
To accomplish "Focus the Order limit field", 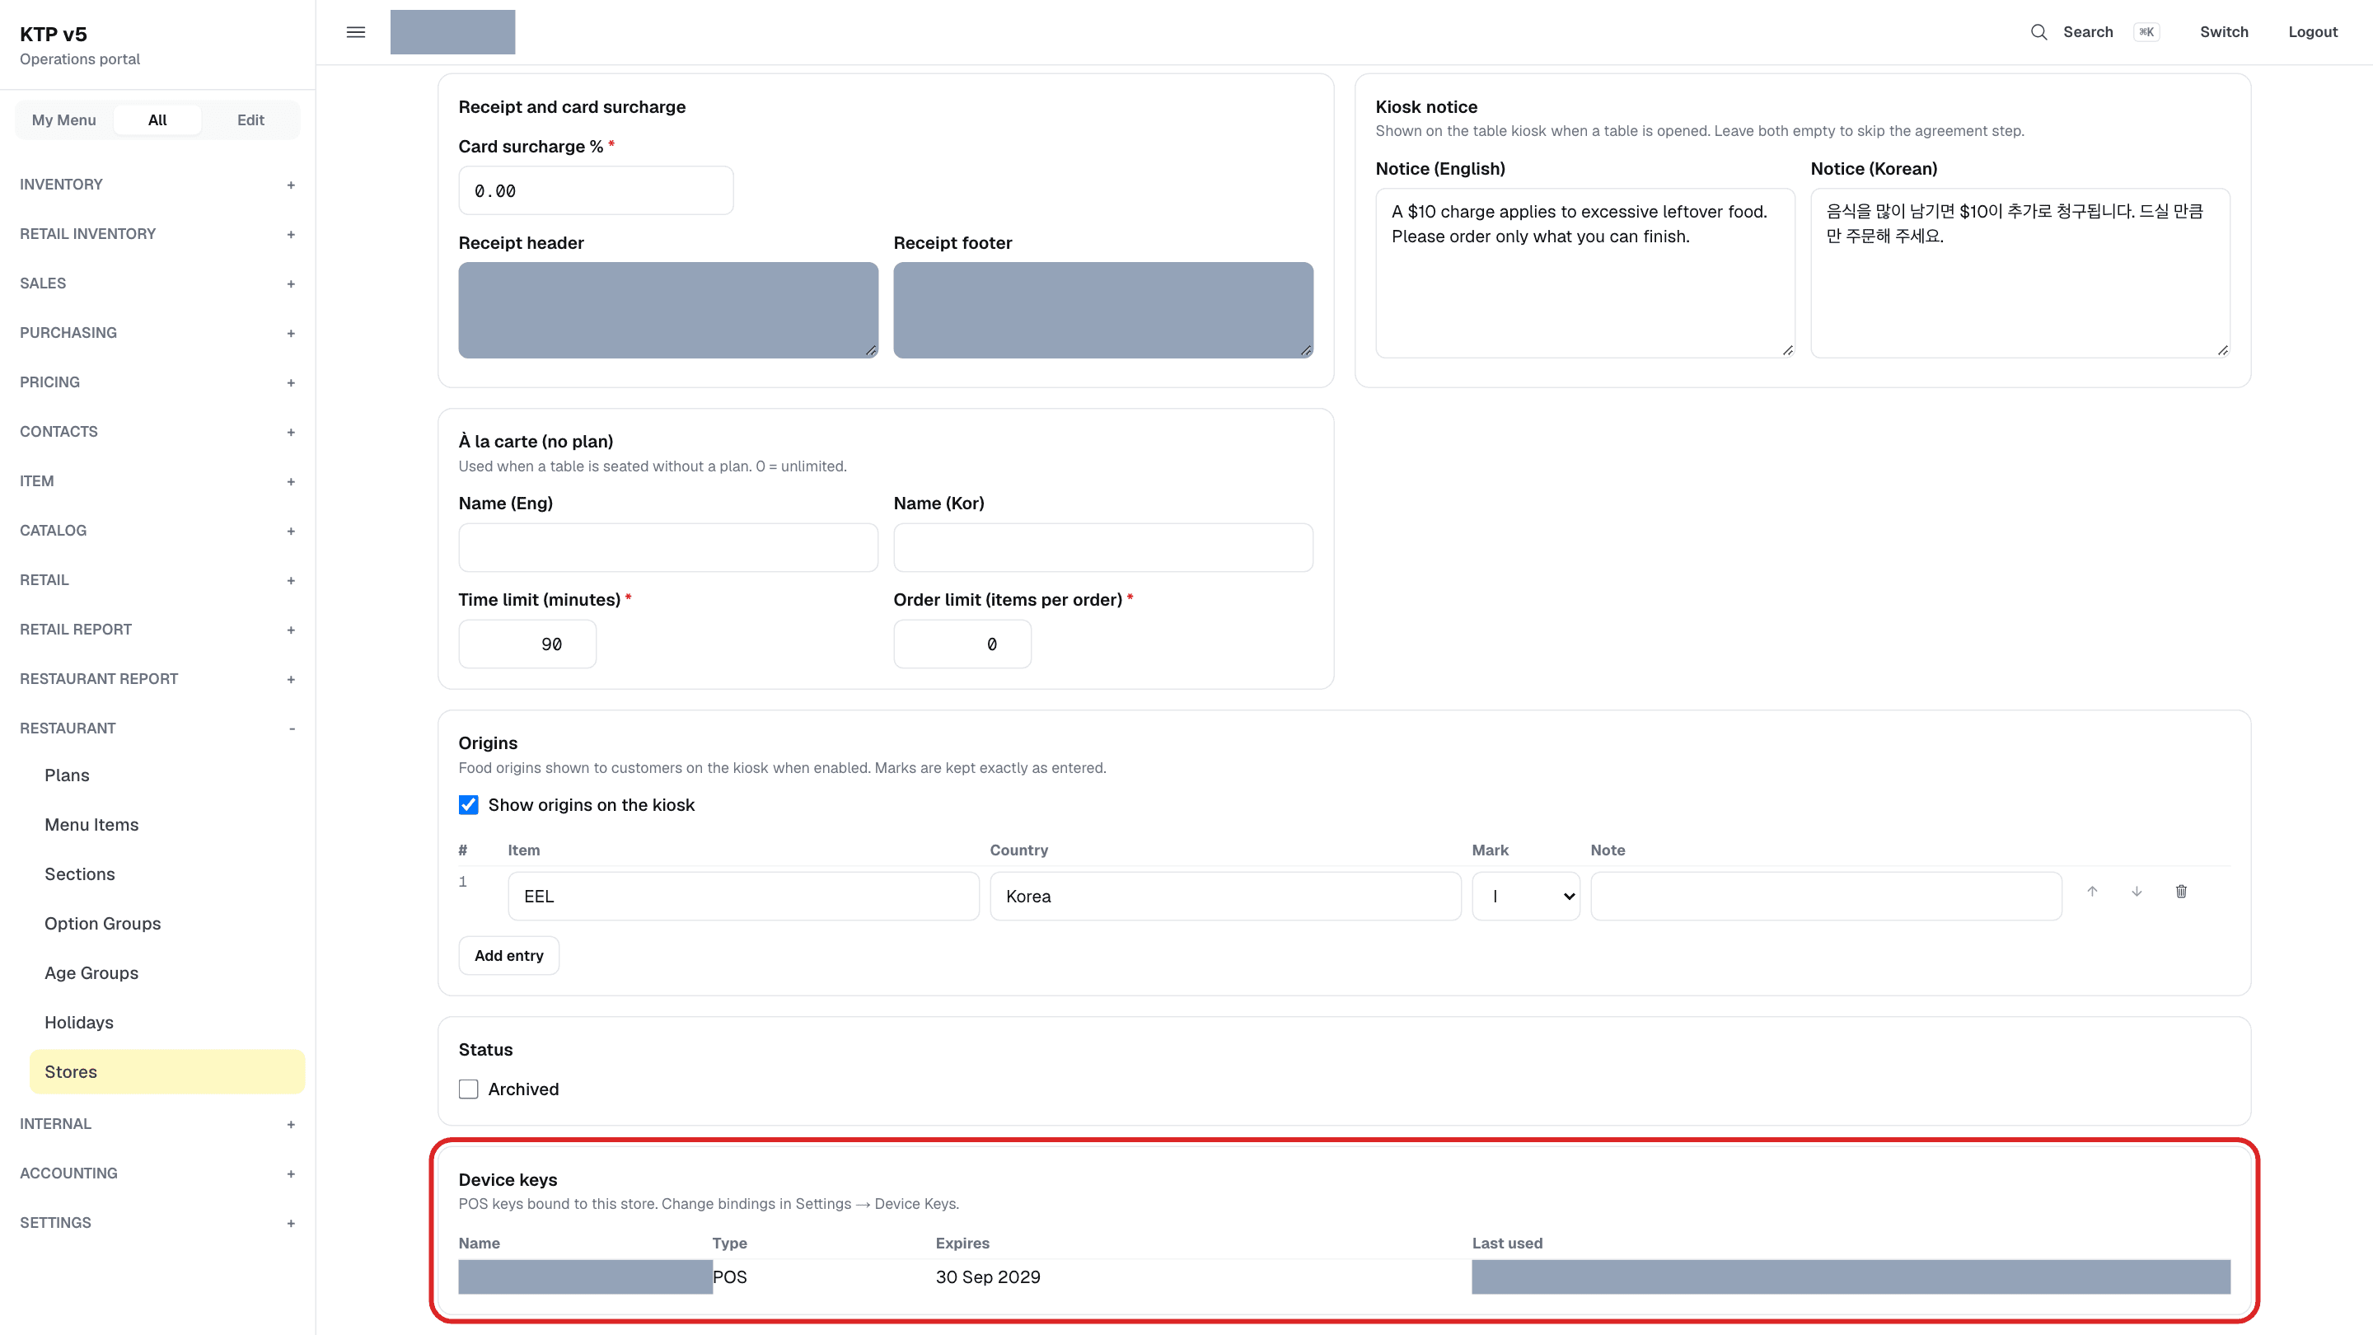I will [962, 644].
